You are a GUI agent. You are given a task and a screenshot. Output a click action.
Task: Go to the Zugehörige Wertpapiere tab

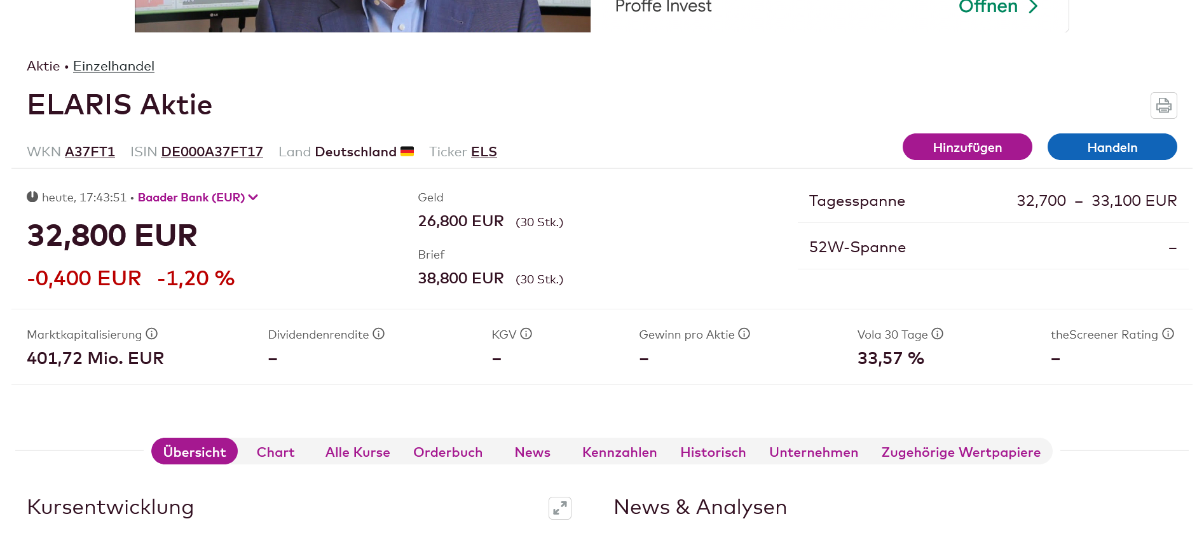pyautogui.click(x=961, y=452)
